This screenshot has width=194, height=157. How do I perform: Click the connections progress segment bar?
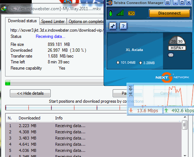[66, 107]
